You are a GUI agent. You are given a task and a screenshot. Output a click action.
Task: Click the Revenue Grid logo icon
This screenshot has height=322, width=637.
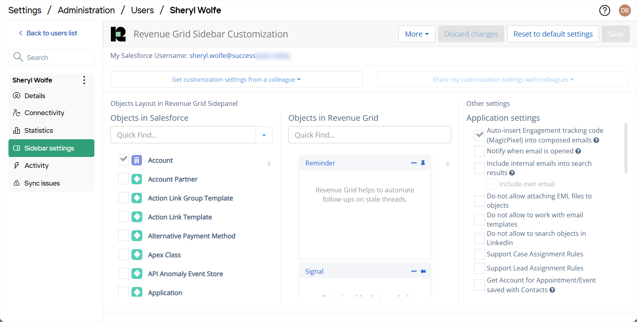tap(118, 34)
